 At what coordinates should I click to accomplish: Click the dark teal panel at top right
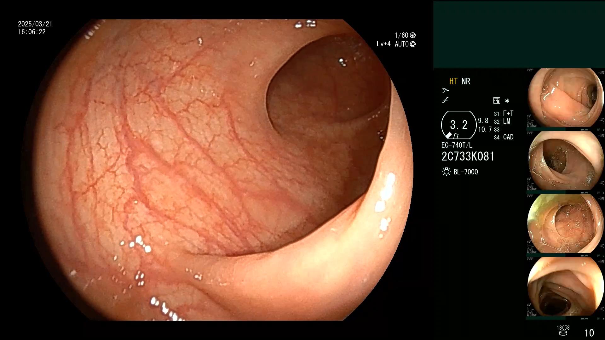(x=519, y=34)
